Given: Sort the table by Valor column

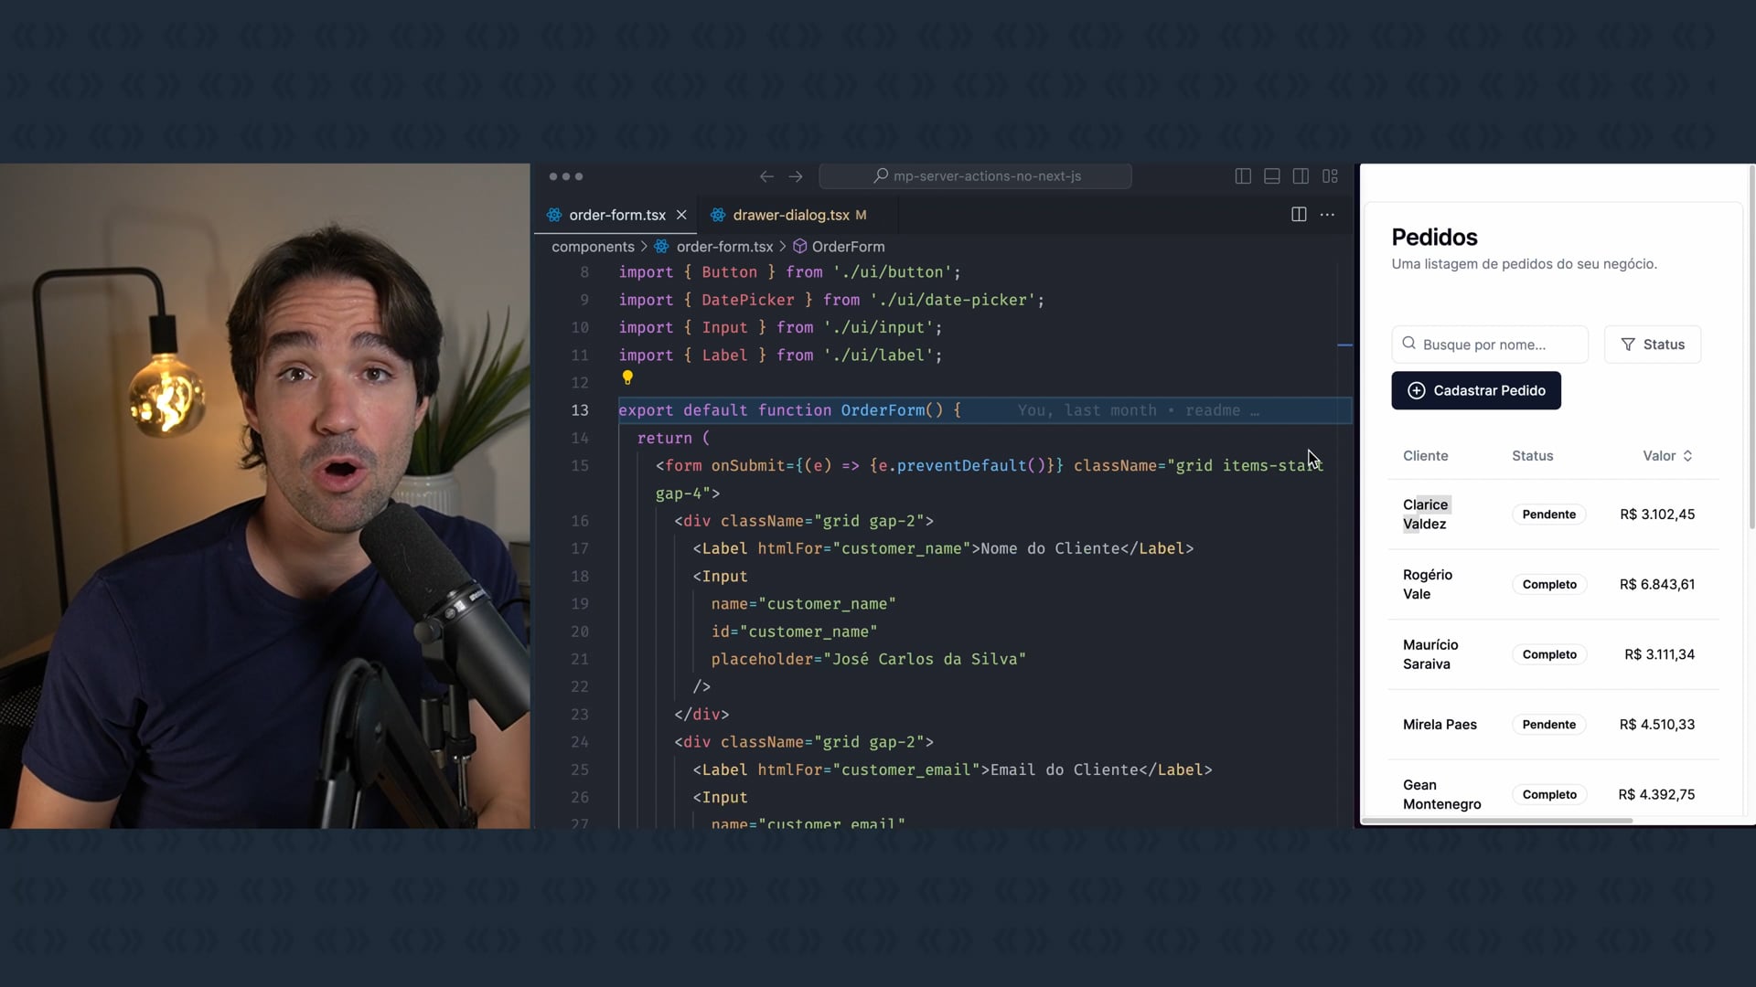Looking at the screenshot, I should [x=1666, y=456].
